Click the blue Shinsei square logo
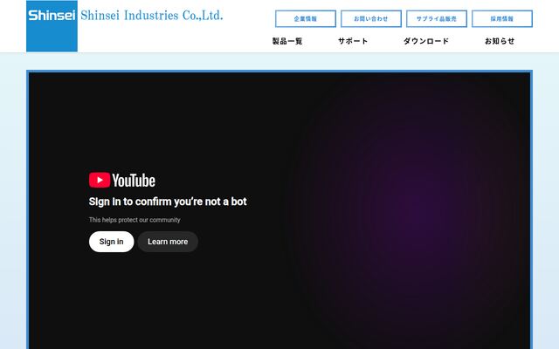The height and width of the screenshot is (349, 559). tap(52, 26)
